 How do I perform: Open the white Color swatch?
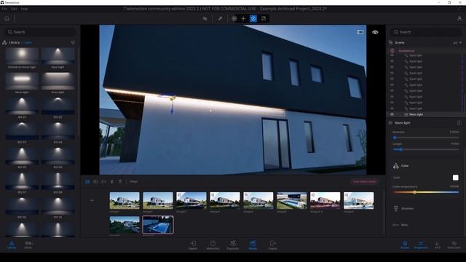coord(455,178)
